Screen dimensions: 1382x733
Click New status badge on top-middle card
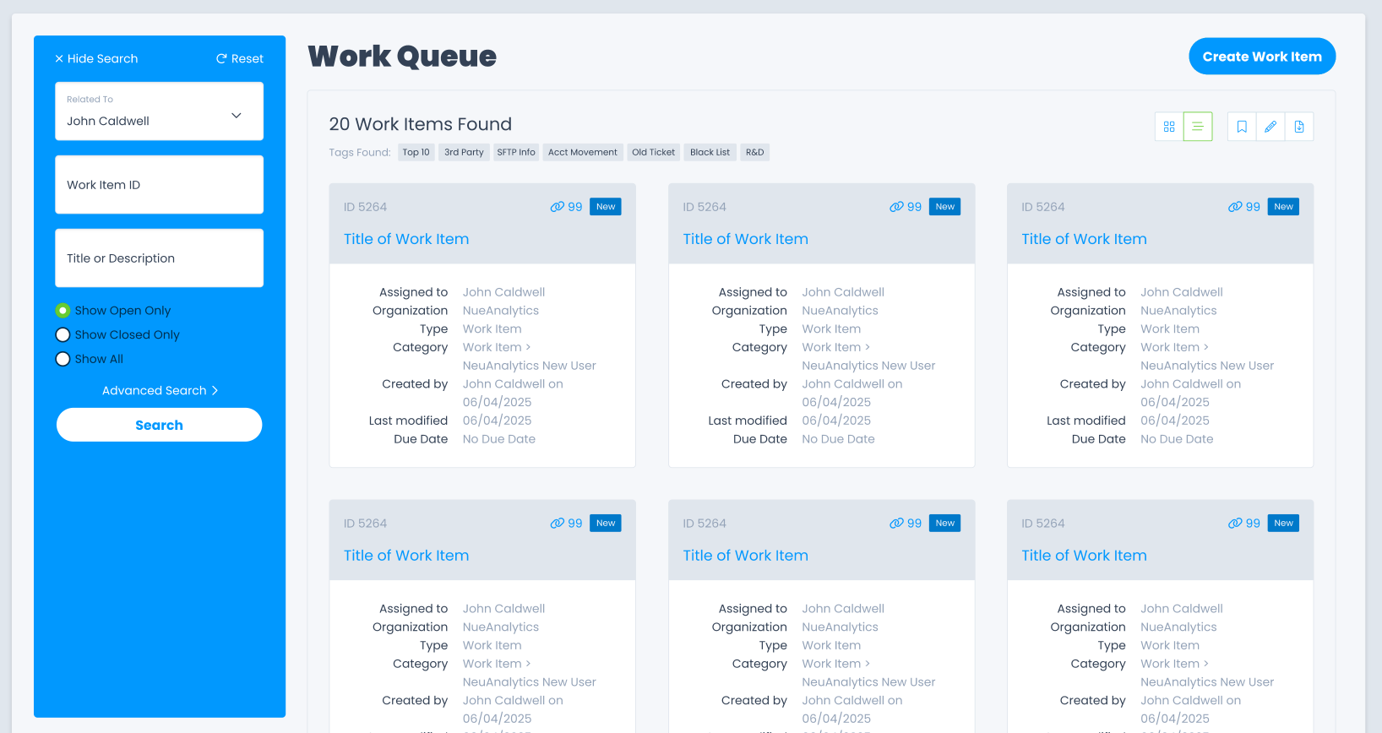pos(945,207)
